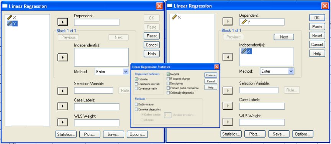Click Paste in right window

(317, 27)
